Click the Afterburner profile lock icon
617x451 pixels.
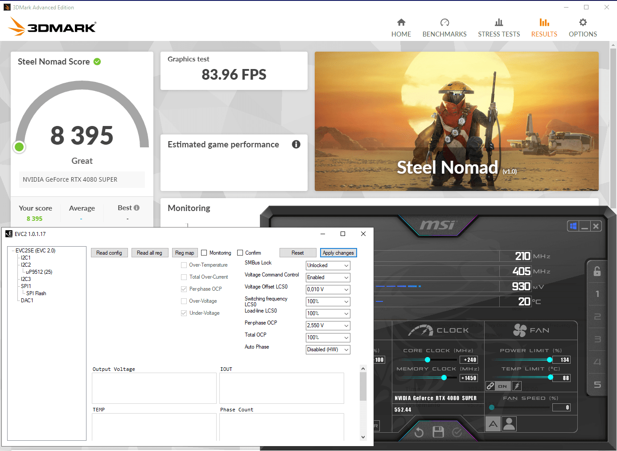tap(597, 271)
